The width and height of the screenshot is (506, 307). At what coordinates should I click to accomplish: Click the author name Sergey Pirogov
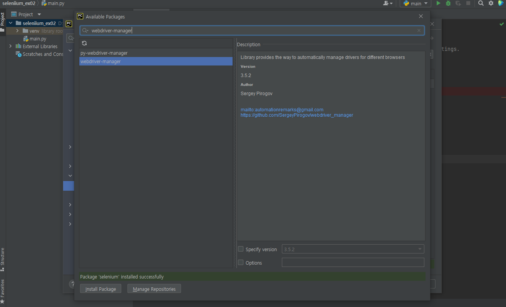point(256,94)
